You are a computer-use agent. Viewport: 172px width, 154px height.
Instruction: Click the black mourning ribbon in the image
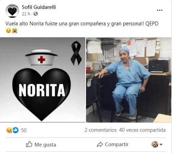tap(76, 53)
